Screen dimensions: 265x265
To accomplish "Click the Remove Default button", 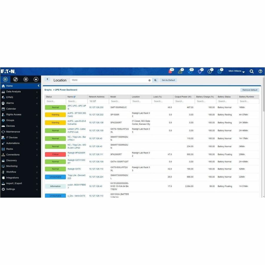I will coord(250,90).
